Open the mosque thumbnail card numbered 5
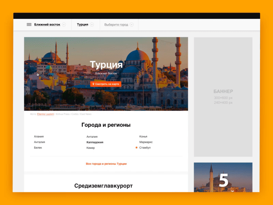 (223, 177)
